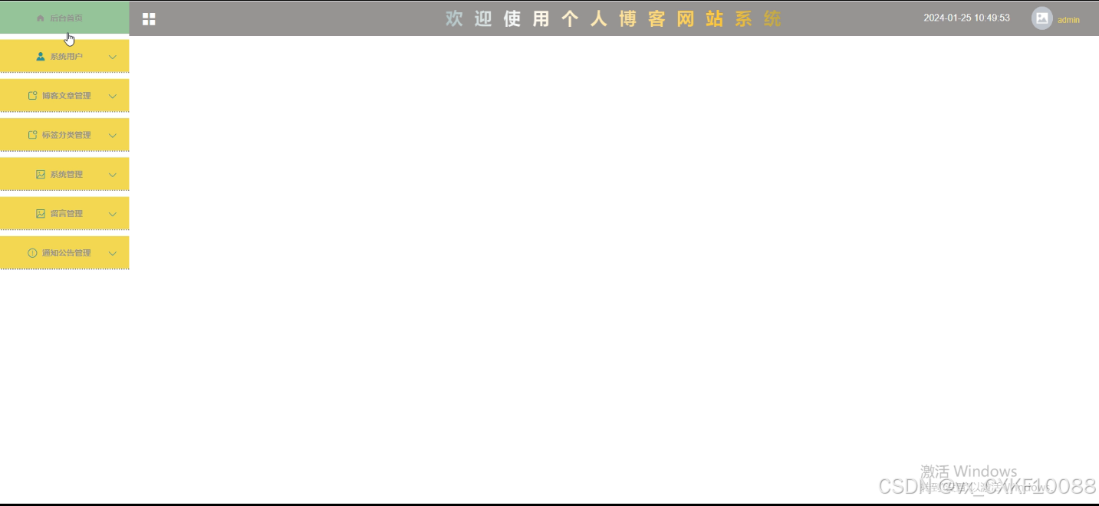Click the 欢迎使用个人博客网站系统 title
This screenshot has height=506, width=1099.
[x=614, y=19]
